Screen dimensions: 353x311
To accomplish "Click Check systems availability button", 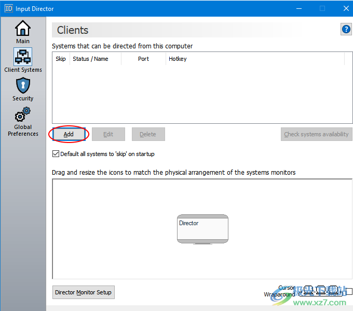I will pos(316,134).
